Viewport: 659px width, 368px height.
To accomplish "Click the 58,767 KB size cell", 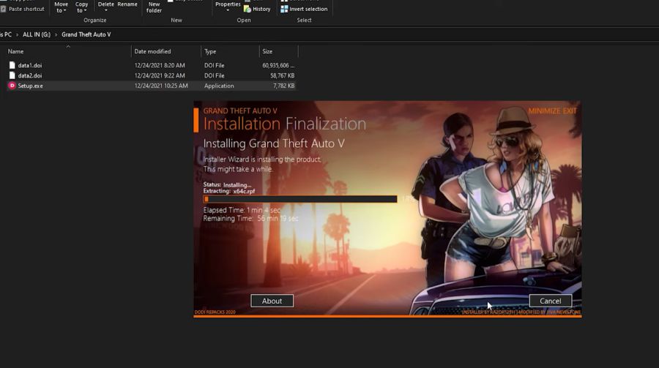I will [x=283, y=75].
